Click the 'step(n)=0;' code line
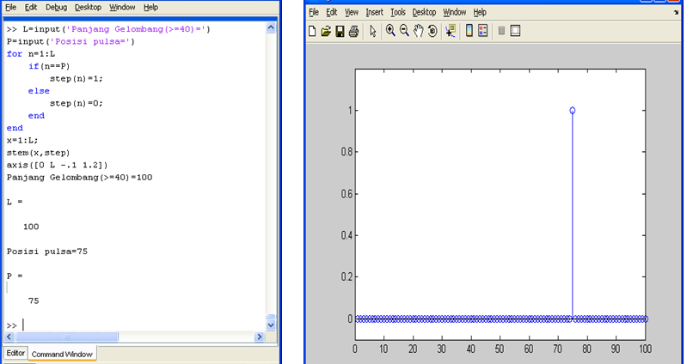The width and height of the screenshot is (693, 364). [x=76, y=103]
